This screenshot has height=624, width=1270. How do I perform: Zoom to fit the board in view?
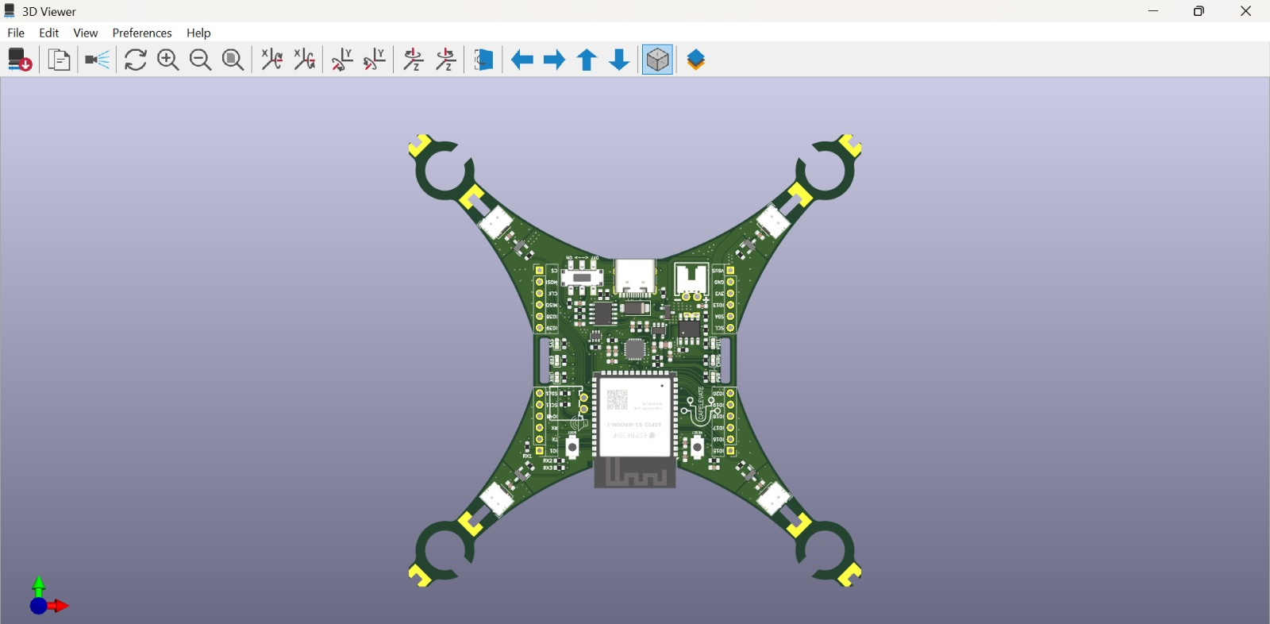(x=233, y=60)
